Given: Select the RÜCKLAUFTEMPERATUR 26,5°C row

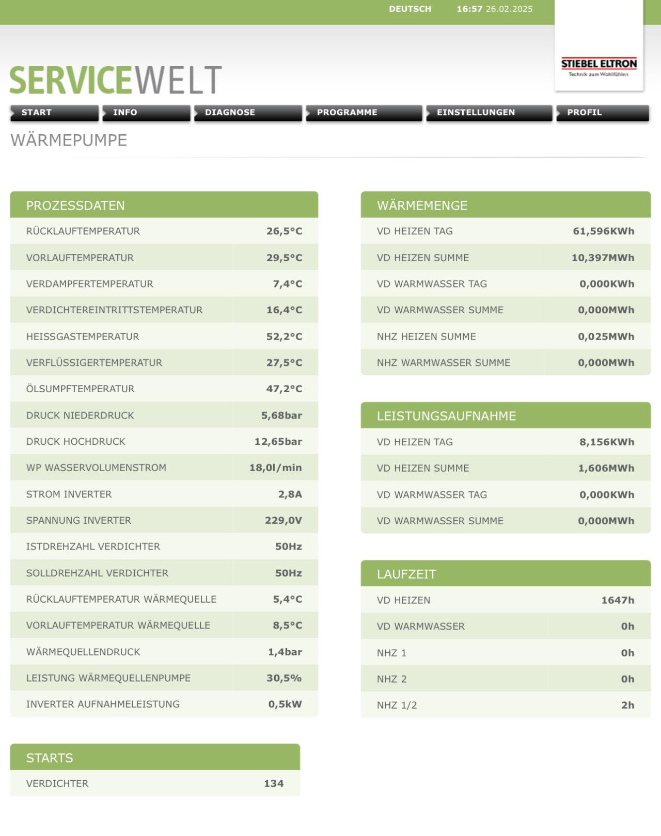Looking at the screenshot, I should [x=164, y=231].
